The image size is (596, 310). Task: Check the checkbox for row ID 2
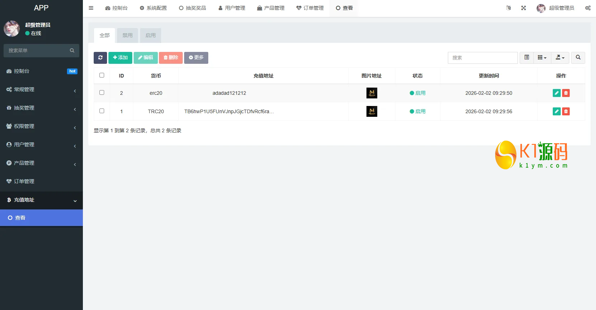click(102, 93)
